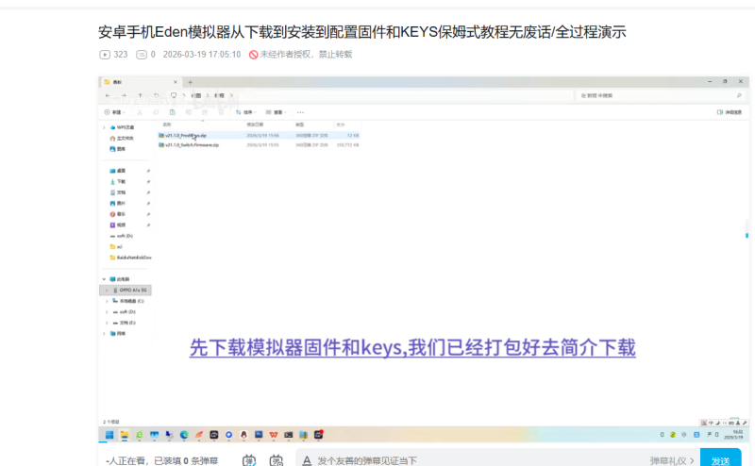The height and width of the screenshot is (466, 755).
Task: Click the Name column header
Action: point(167,125)
